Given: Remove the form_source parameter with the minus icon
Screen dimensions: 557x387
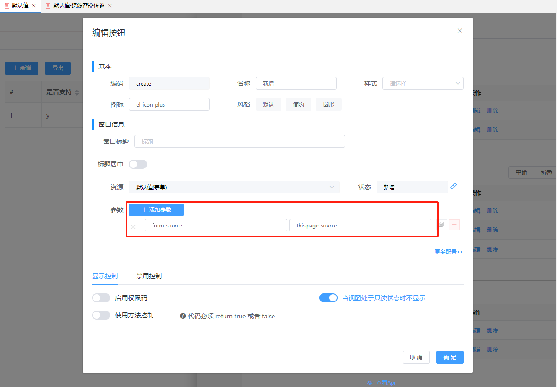Looking at the screenshot, I should tap(454, 225).
